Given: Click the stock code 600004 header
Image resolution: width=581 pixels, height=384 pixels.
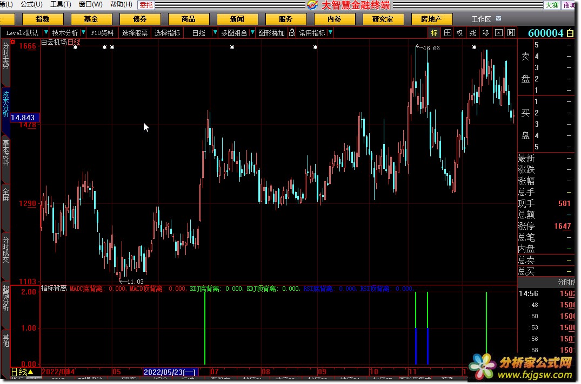Looking at the screenshot, I should pyautogui.click(x=545, y=33).
